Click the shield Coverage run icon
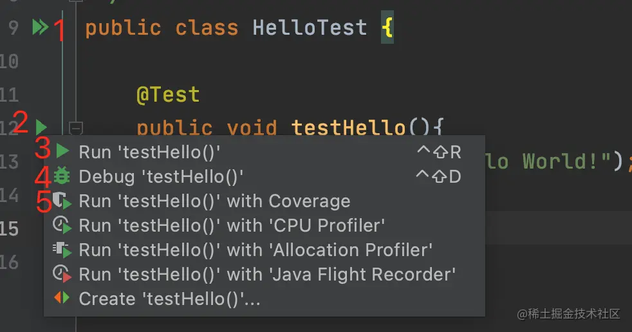This screenshot has height=332, width=632. pos(62,201)
